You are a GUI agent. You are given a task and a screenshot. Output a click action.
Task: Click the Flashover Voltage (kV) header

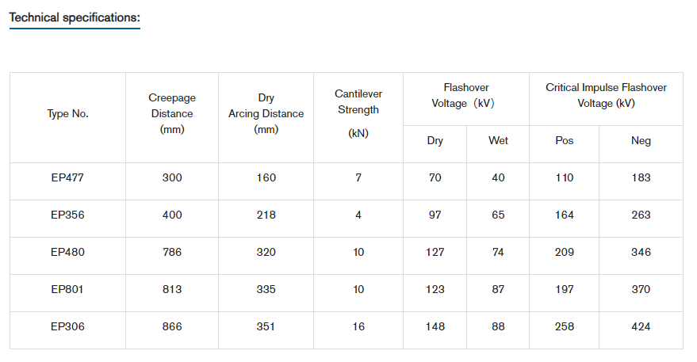pyautogui.click(x=465, y=96)
